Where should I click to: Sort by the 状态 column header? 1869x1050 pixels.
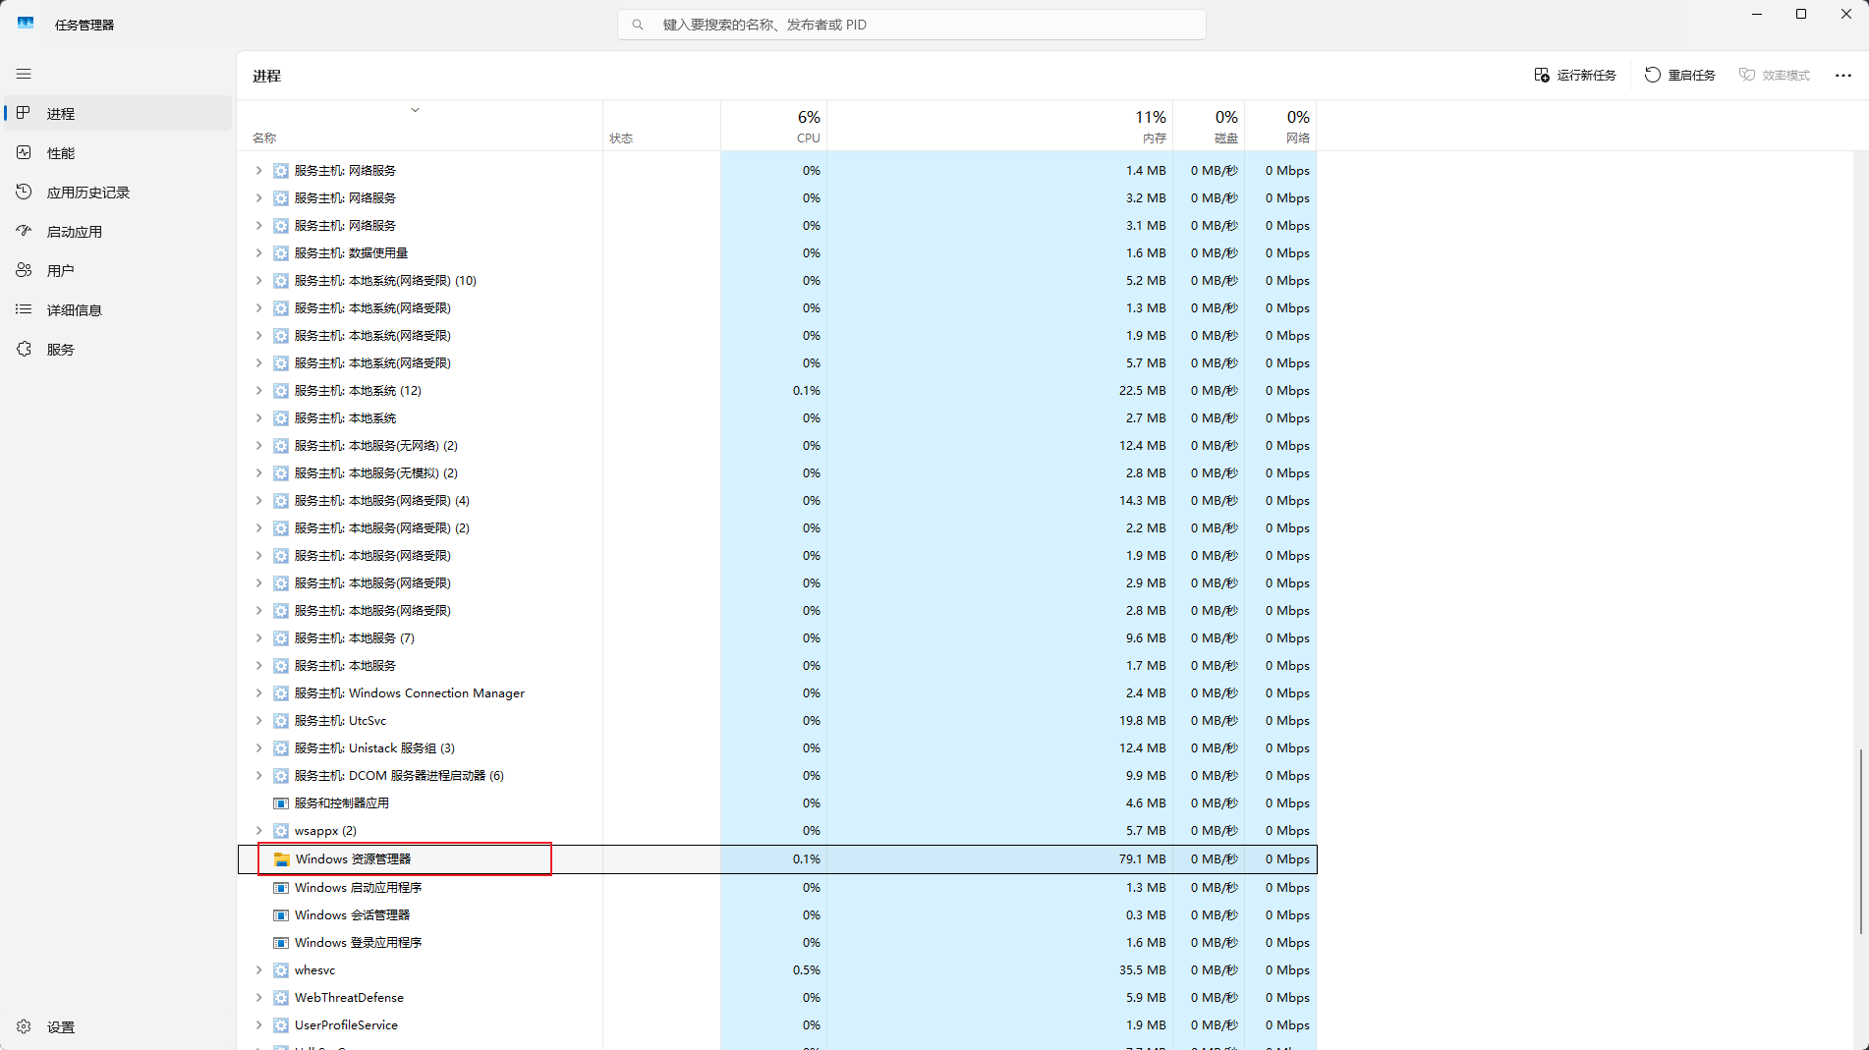pyautogui.click(x=661, y=126)
